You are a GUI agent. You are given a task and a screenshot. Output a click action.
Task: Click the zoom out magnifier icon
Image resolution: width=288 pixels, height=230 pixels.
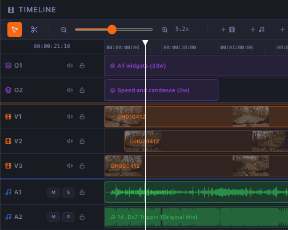[63, 30]
